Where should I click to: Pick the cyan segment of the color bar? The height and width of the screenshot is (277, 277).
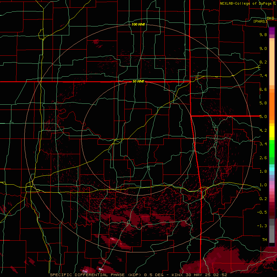click(x=272, y=169)
